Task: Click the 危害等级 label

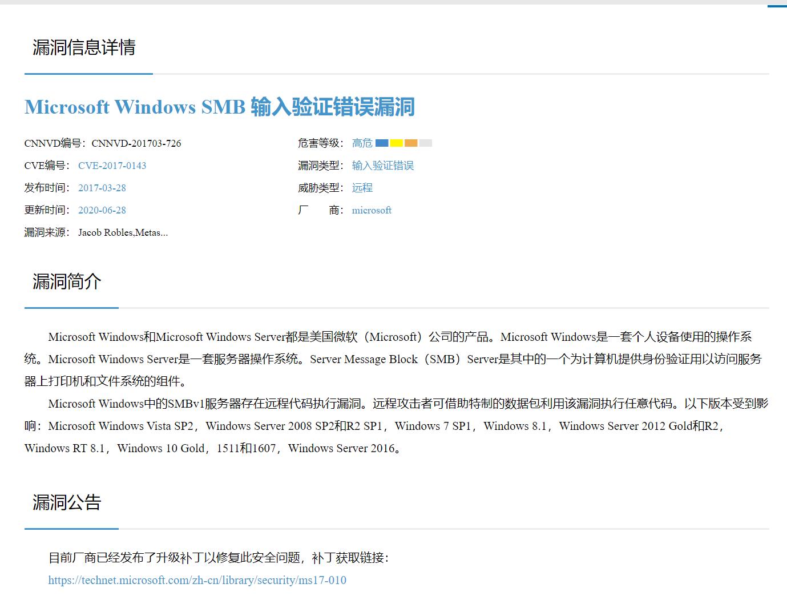Action: click(x=320, y=143)
